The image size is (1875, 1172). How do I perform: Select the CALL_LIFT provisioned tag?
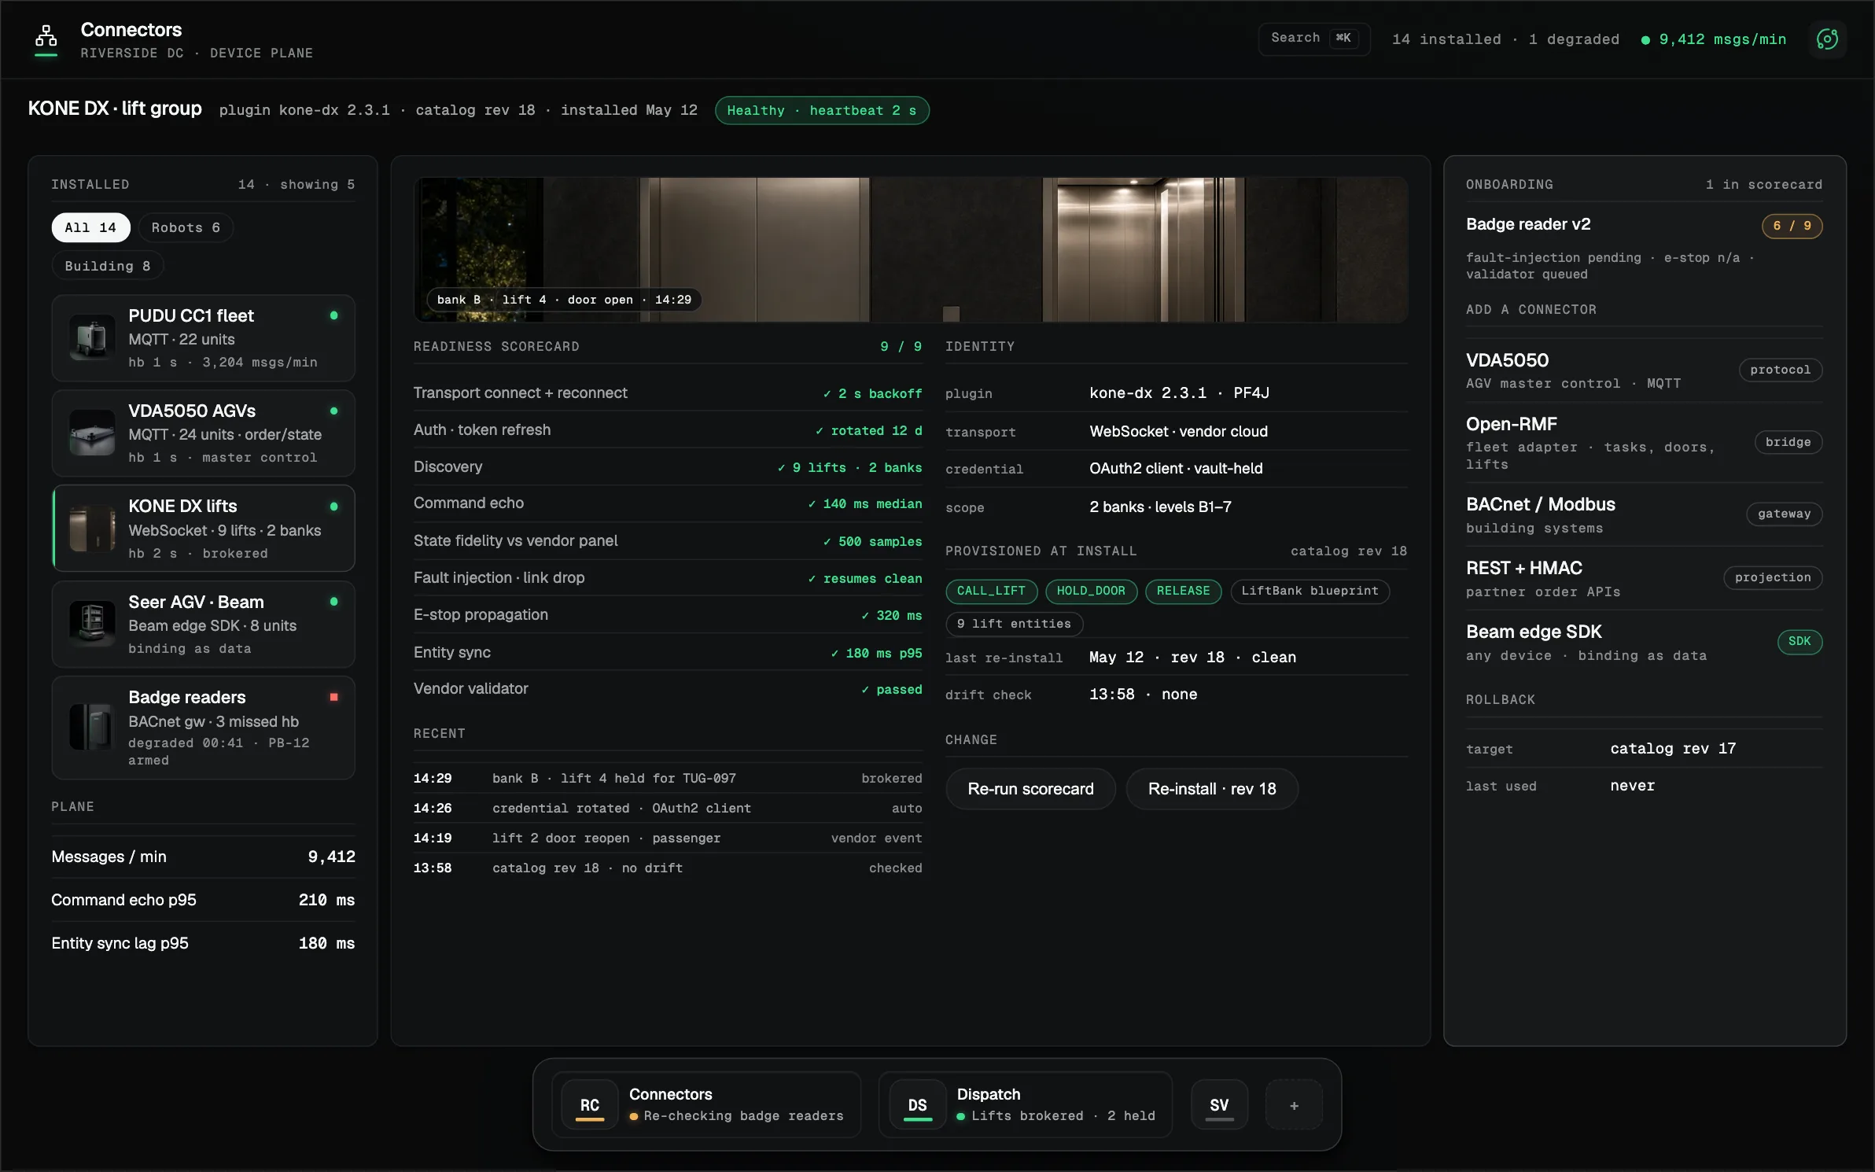coord(991,591)
